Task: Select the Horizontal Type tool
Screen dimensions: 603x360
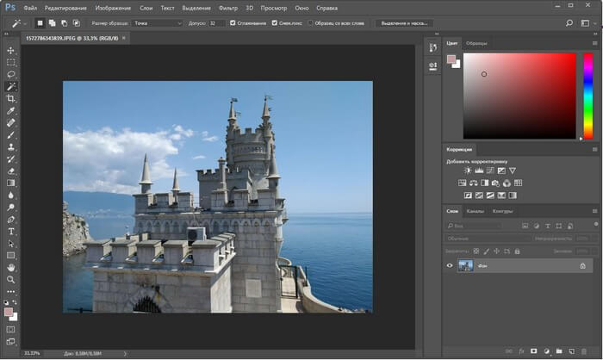Action: [x=11, y=232]
